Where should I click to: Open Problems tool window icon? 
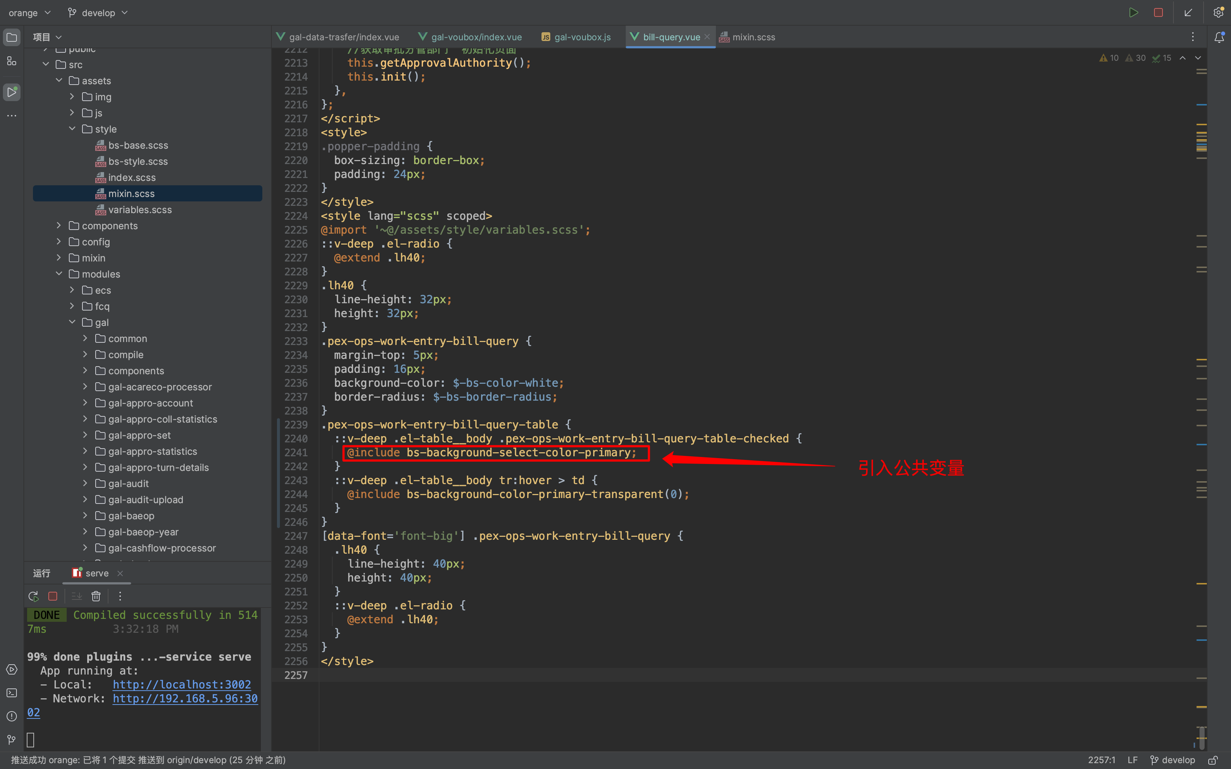click(12, 716)
